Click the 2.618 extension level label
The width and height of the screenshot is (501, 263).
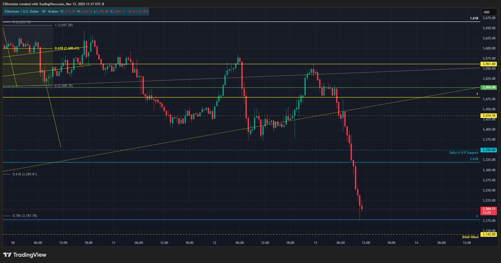point(474,159)
